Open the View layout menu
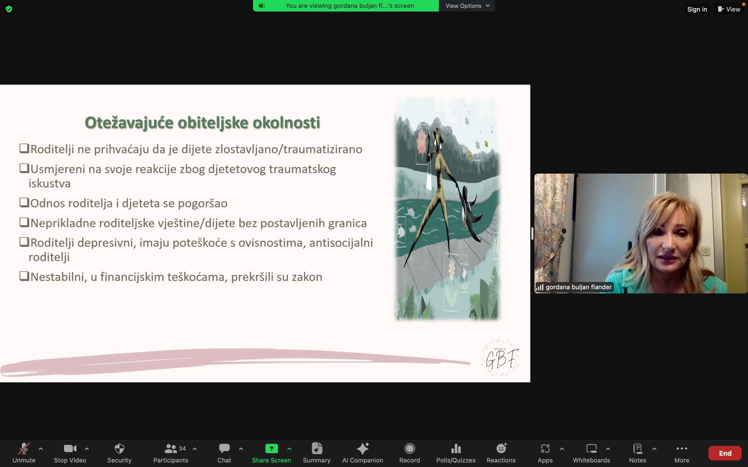Screen dimensions: 748x467 click(x=729, y=9)
